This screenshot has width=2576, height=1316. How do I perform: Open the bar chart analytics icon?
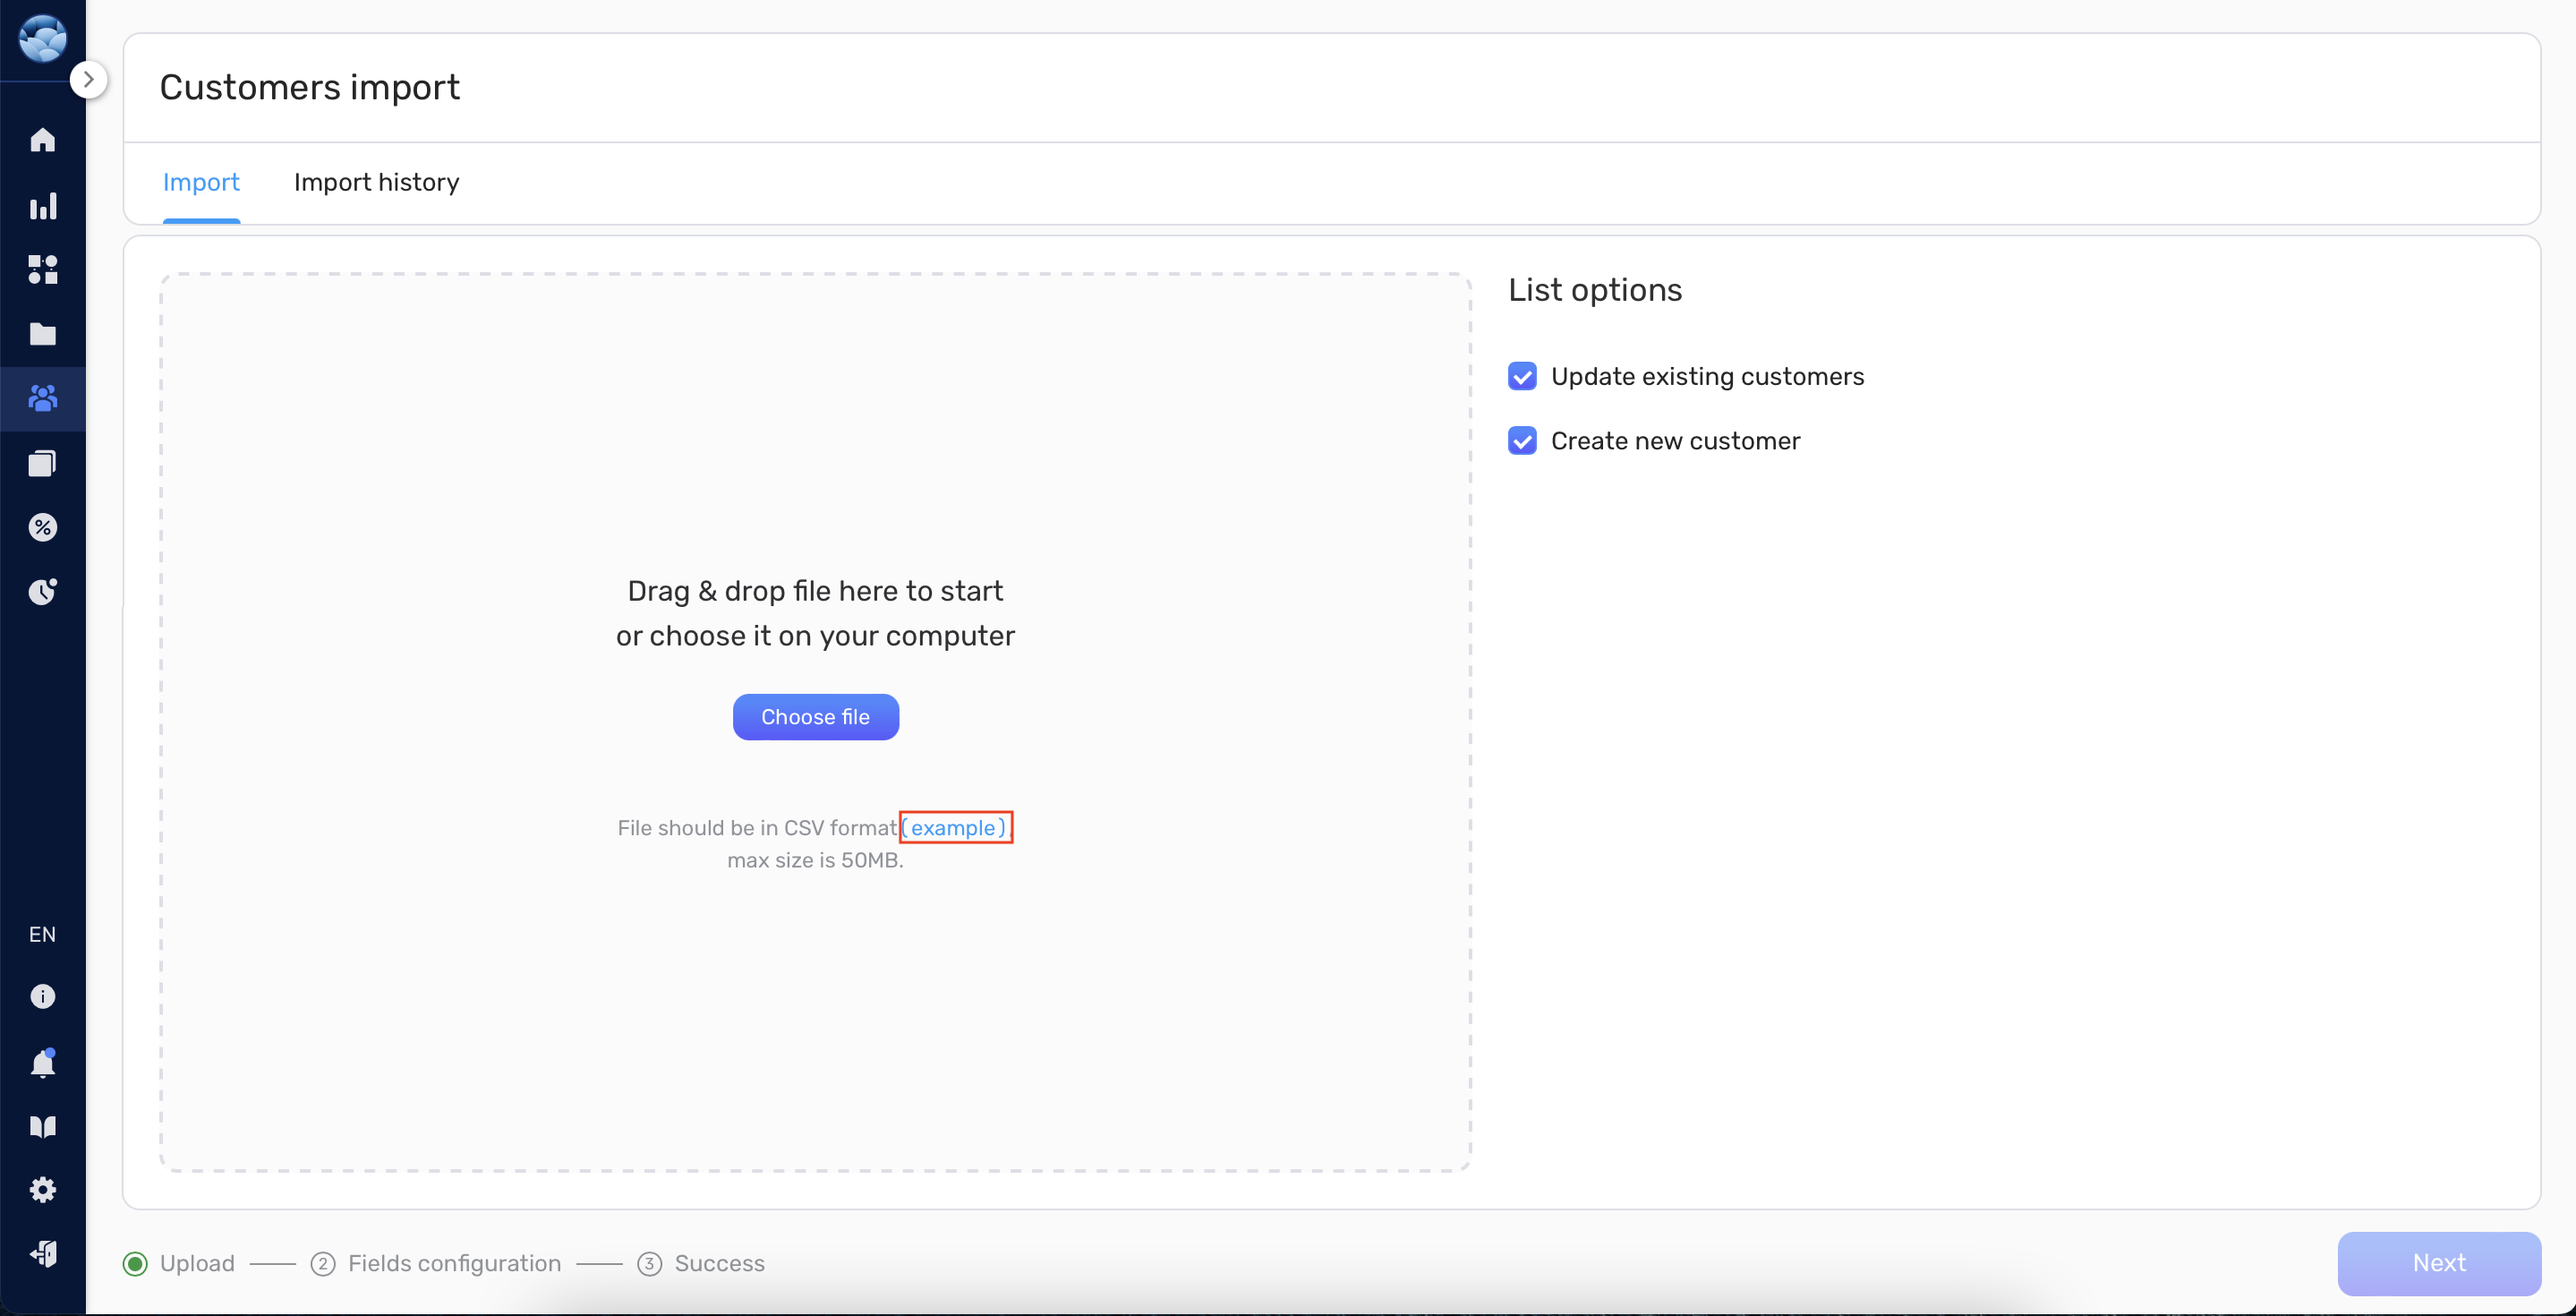[x=43, y=206]
